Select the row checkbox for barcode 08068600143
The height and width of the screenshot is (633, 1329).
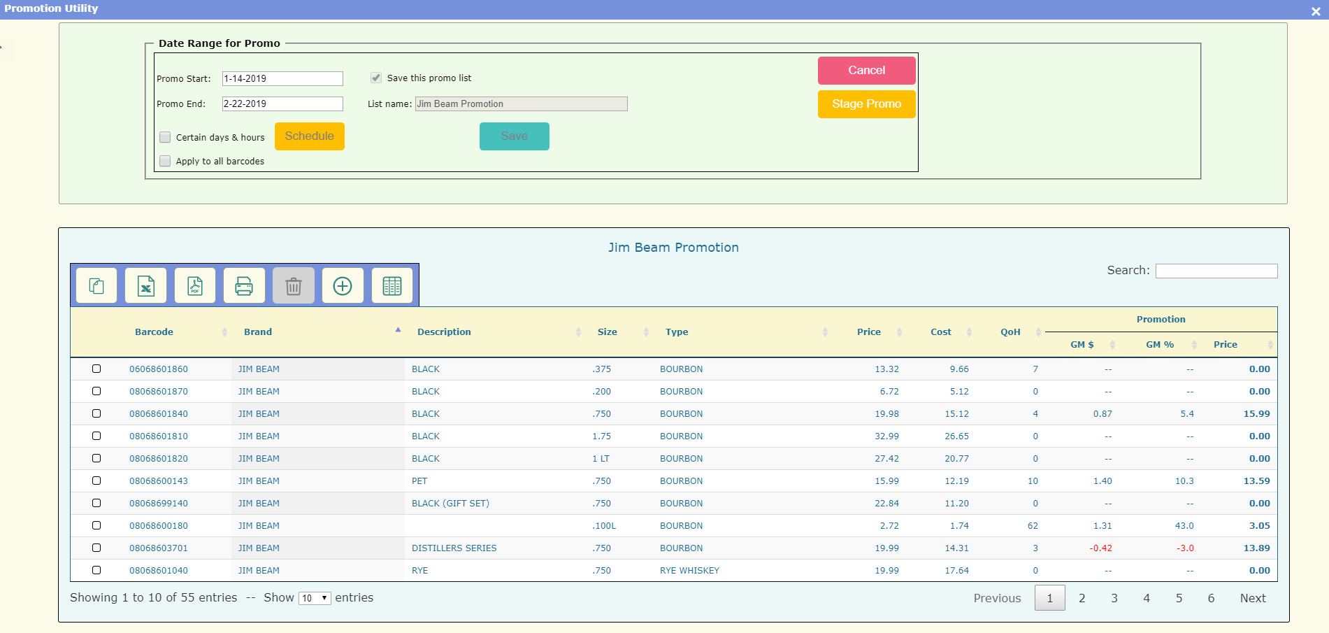pos(96,481)
